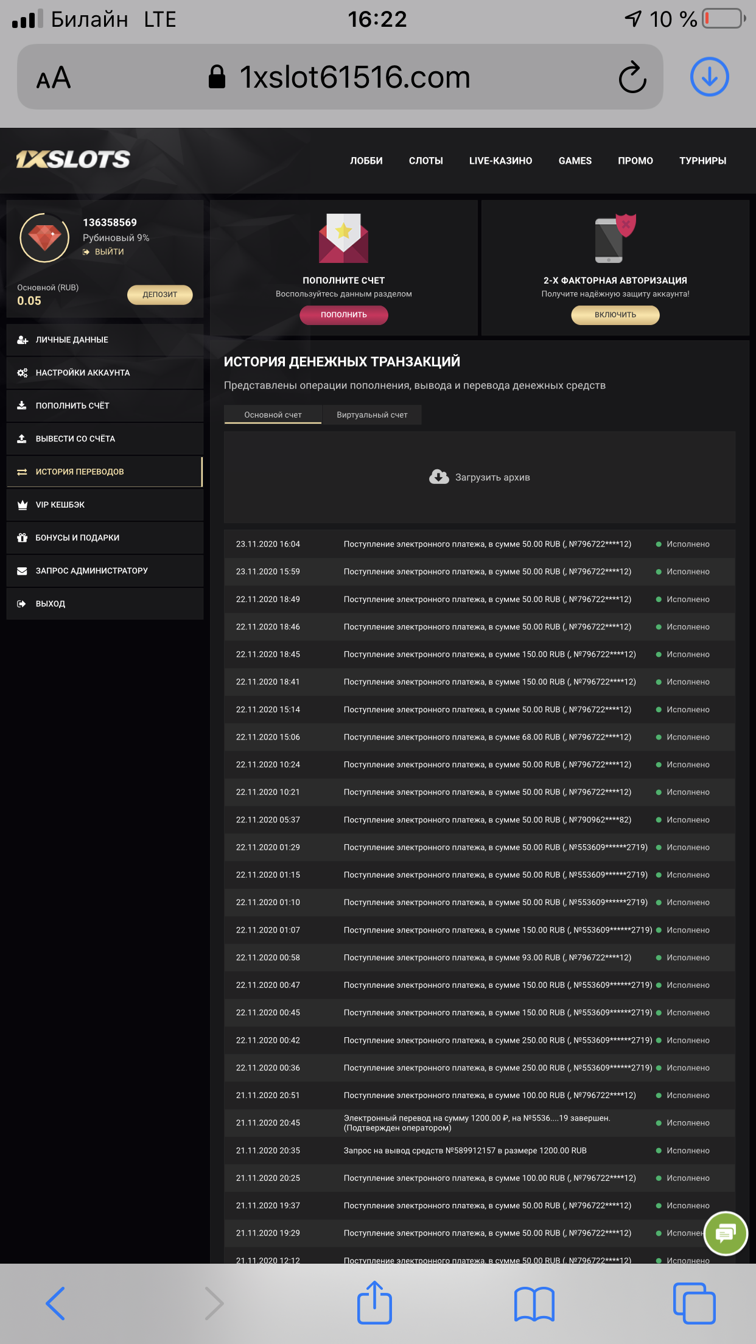Tap the Safari forward arrow
This screenshot has width=756, height=1344.
(x=214, y=1303)
